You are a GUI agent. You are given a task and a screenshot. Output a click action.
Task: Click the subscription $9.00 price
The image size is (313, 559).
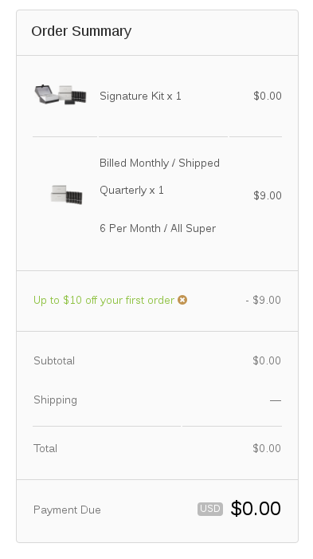pos(268,195)
